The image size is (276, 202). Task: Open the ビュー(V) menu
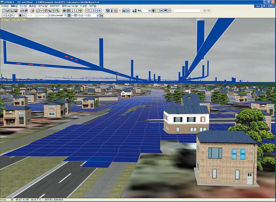coord(23,6)
